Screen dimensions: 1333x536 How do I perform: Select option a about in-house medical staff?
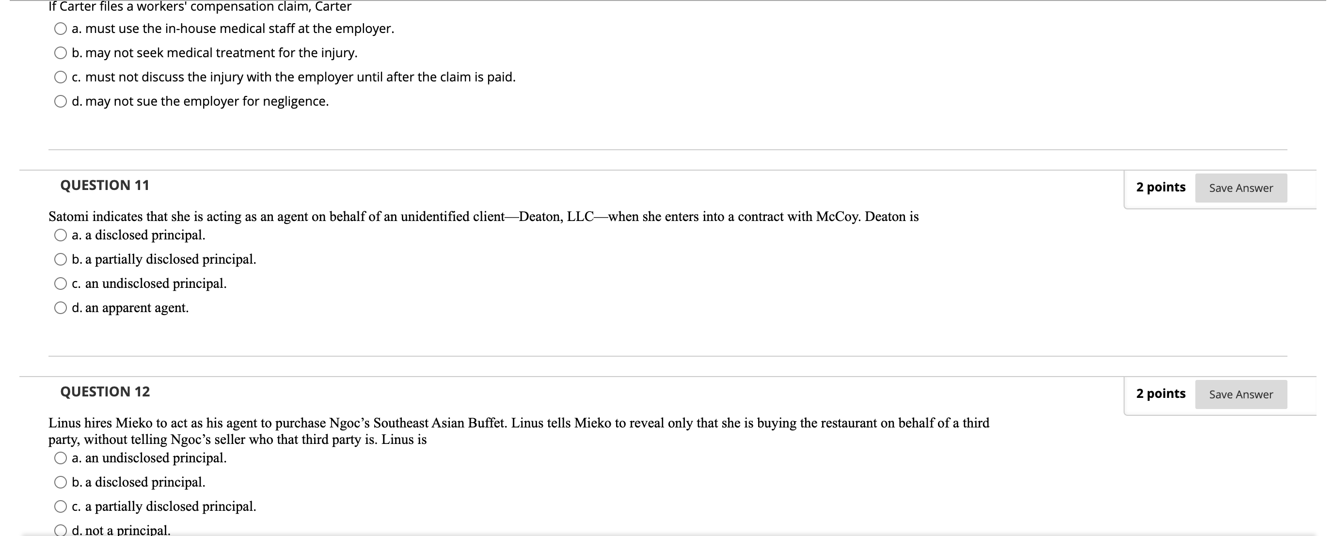[x=61, y=29]
